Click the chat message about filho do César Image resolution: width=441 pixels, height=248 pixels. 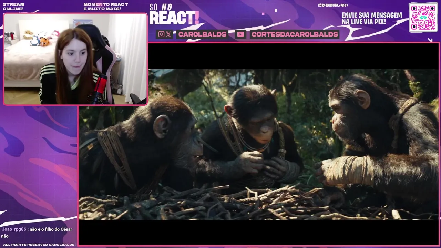point(36,232)
